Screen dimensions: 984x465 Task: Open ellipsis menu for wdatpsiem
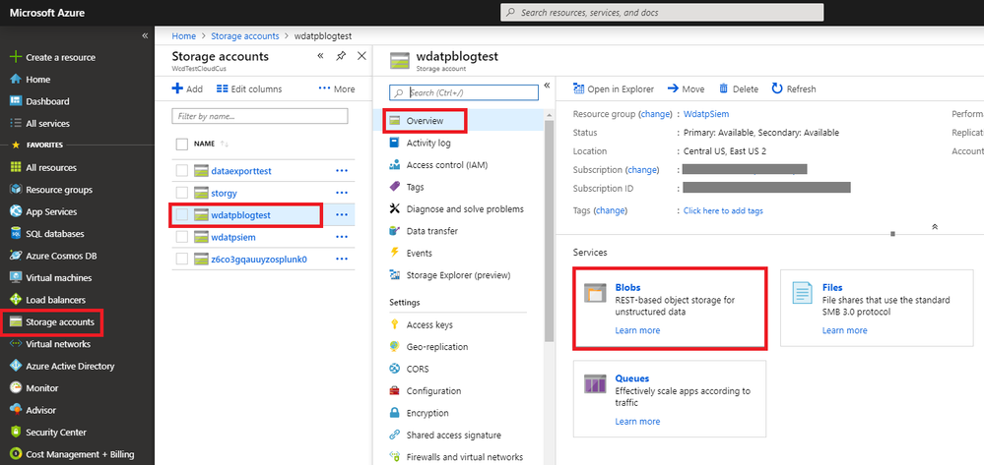pyautogui.click(x=342, y=237)
